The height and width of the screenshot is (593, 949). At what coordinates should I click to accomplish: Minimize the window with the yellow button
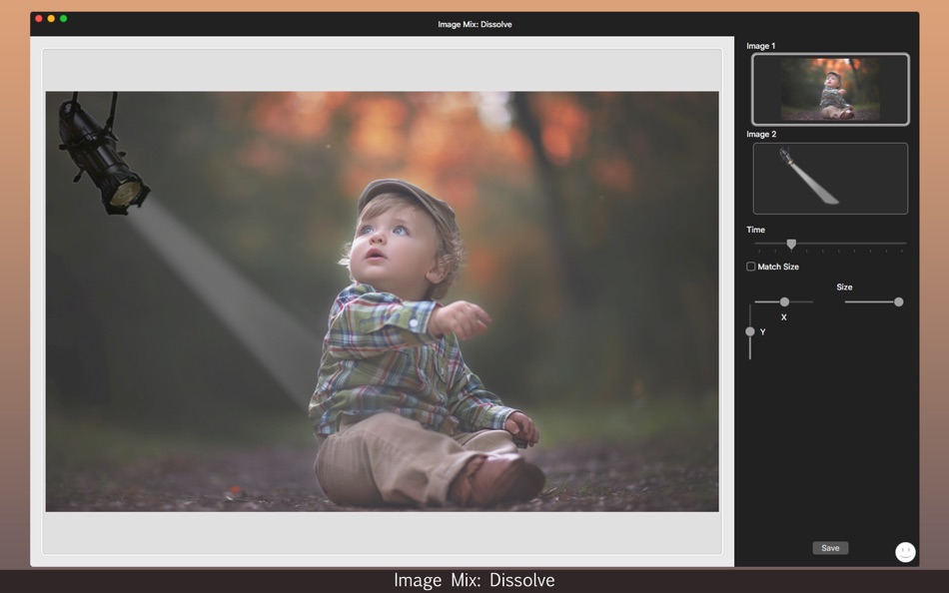coord(51,19)
